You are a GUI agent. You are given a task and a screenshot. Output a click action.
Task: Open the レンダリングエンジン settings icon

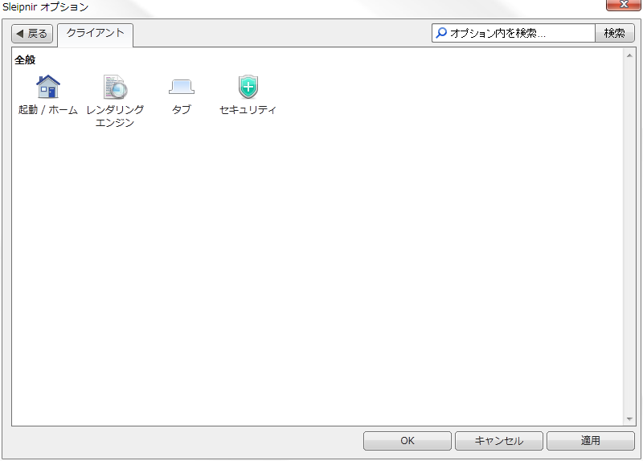(115, 87)
